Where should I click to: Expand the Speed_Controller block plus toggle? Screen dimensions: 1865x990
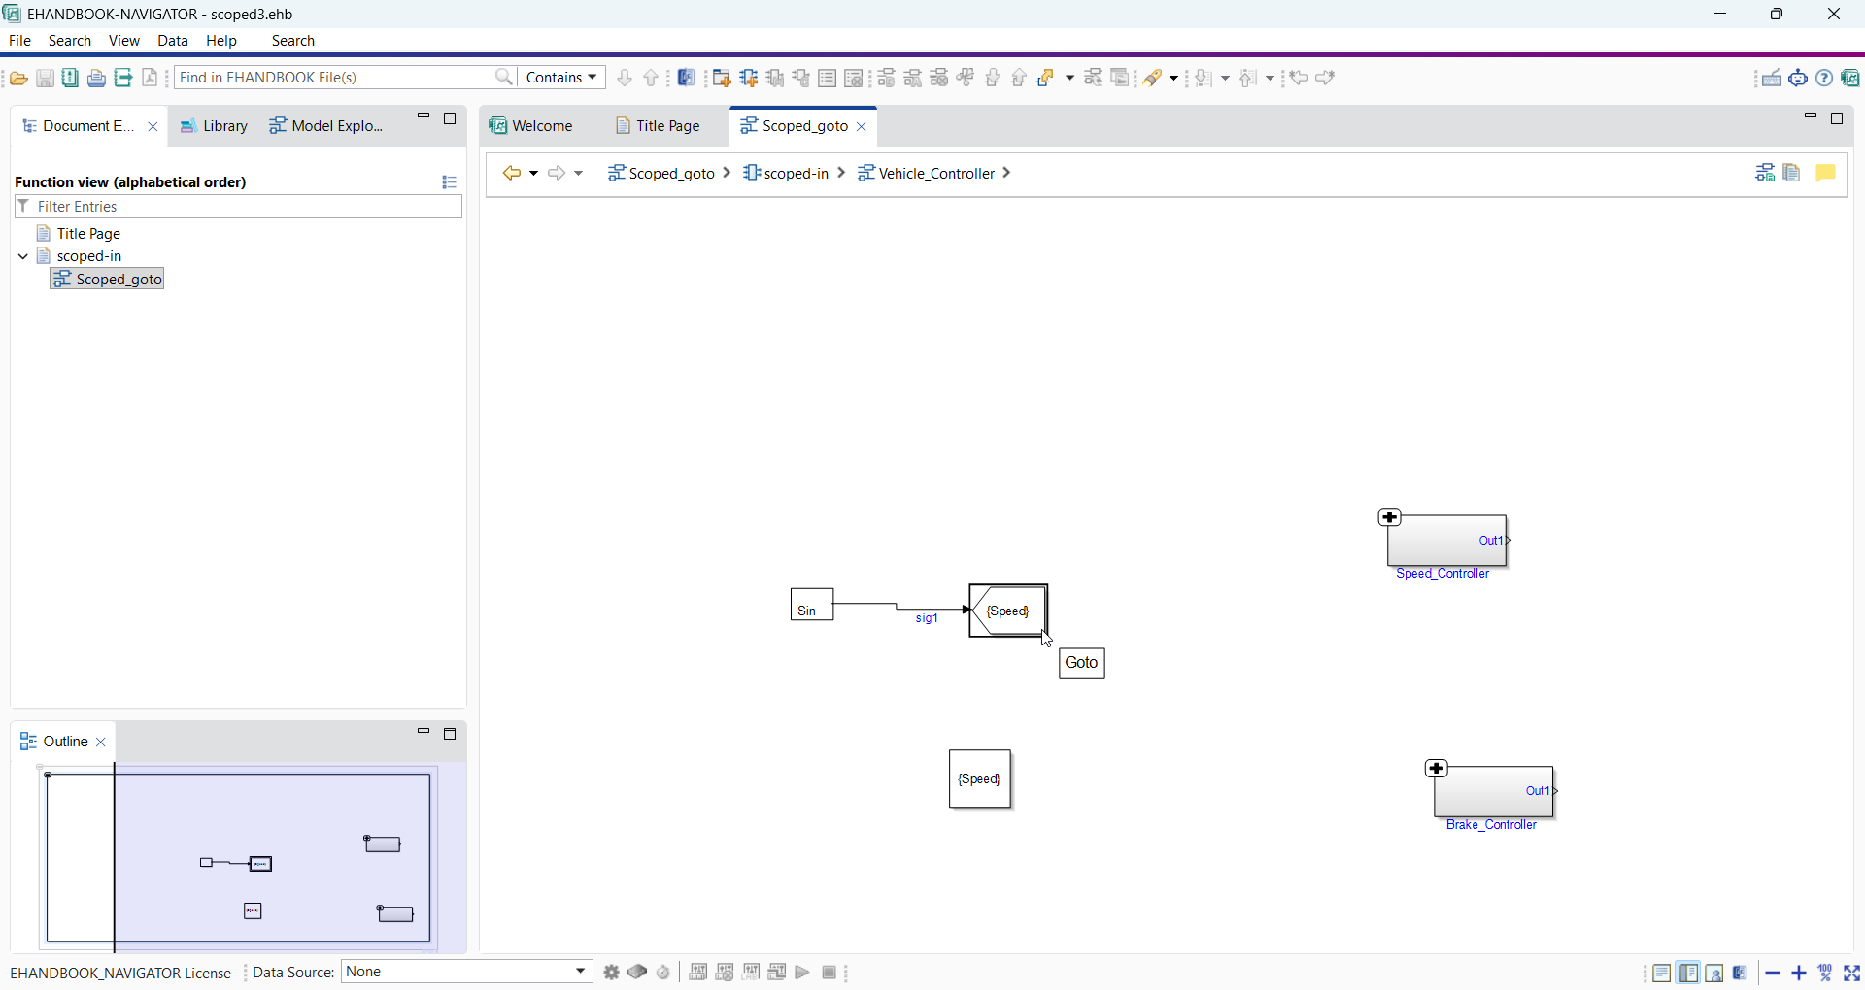tap(1390, 517)
